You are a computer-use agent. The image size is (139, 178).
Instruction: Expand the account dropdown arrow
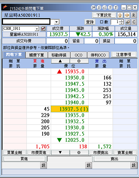[57, 22]
